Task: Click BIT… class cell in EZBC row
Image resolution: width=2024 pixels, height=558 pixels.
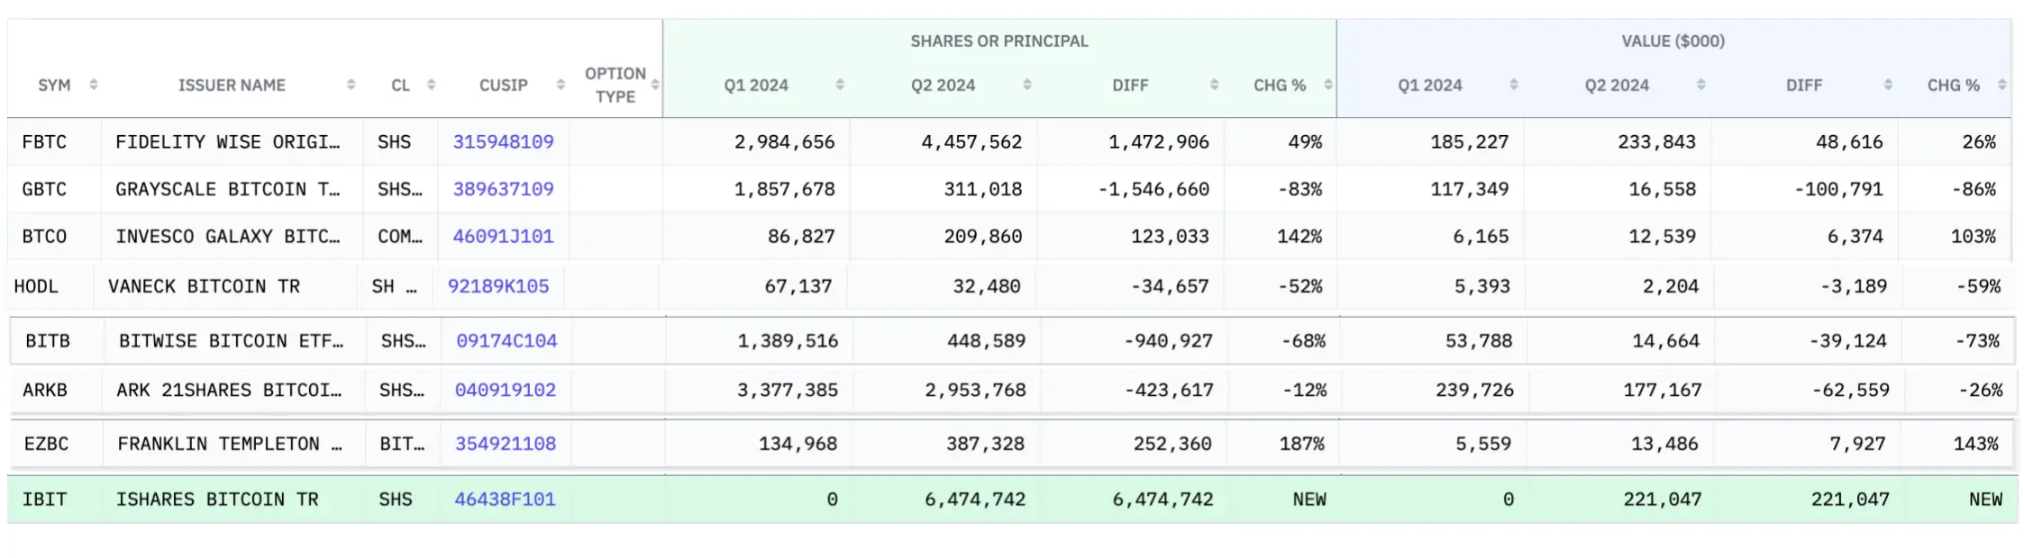Action: (x=402, y=445)
